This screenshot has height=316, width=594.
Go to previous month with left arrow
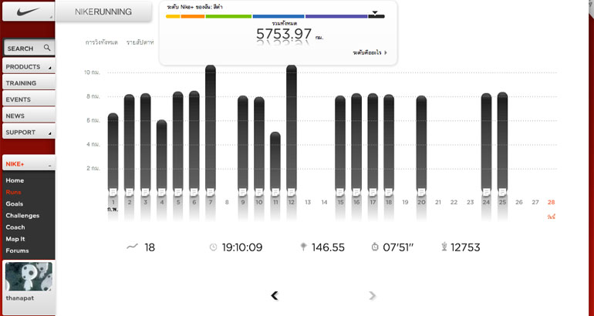(x=275, y=295)
